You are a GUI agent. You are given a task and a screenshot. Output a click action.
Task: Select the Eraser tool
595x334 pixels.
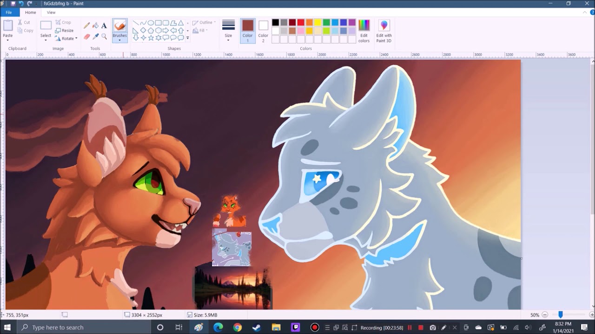click(87, 36)
